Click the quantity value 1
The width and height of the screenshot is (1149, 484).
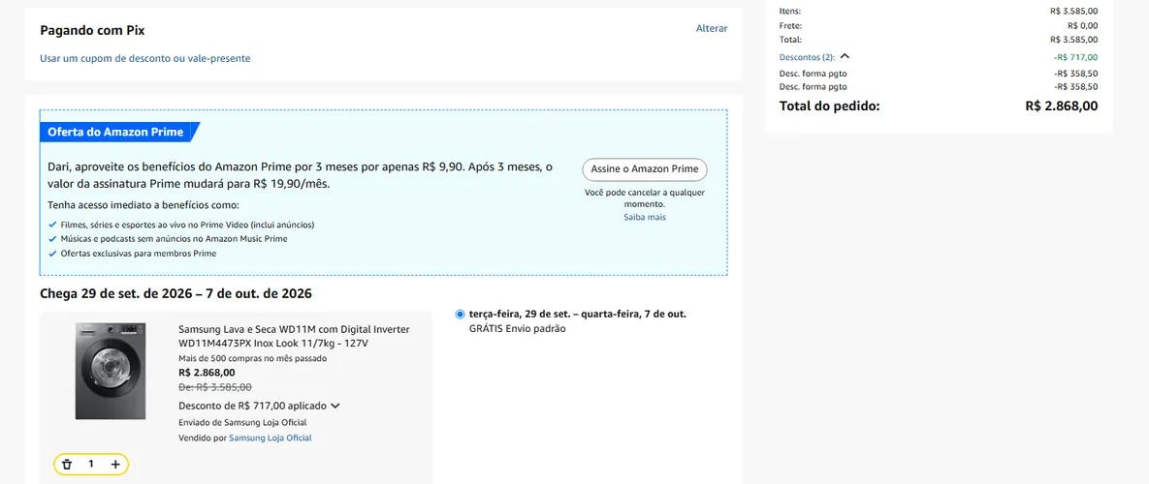91,465
